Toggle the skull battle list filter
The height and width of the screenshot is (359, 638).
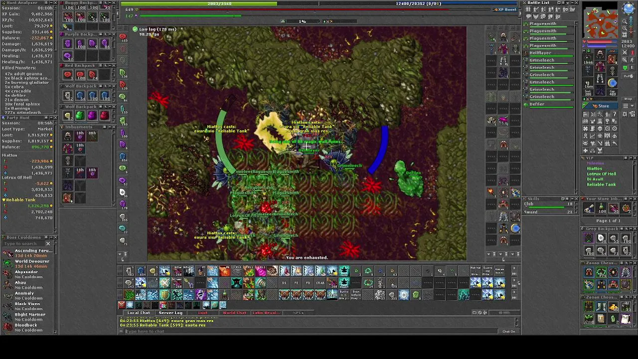pos(543,16)
